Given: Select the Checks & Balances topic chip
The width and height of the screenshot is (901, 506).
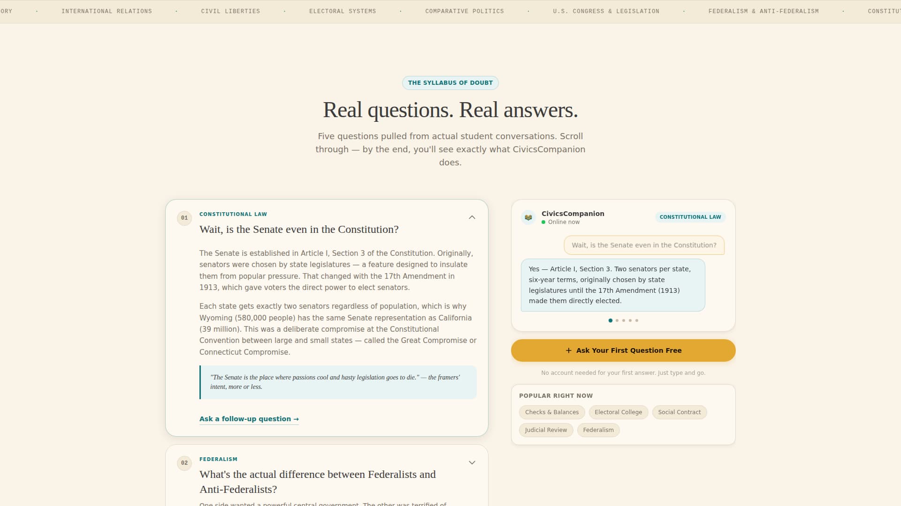Looking at the screenshot, I should pyautogui.click(x=551, y=412).
